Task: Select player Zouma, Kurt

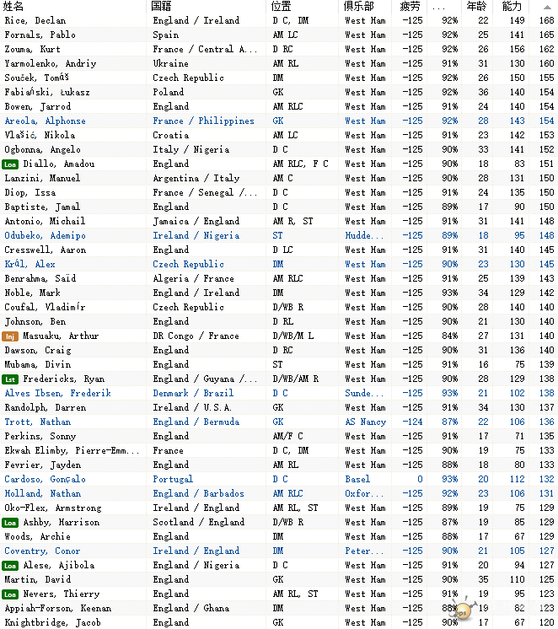Action: 32,50
